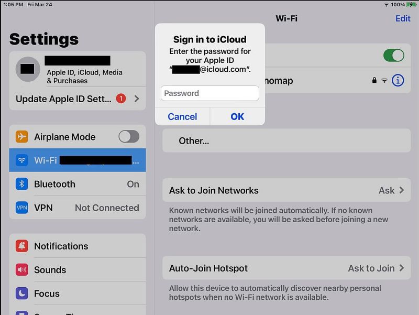Tap the signal strength icon of connected network
This screenshot has height=315, width=419.
(x=384, y=81)
